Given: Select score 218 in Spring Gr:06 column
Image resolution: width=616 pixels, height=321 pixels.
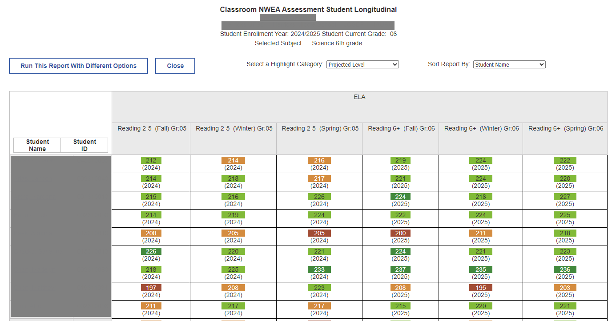Looking at the screenshot, I should [565, 233].
